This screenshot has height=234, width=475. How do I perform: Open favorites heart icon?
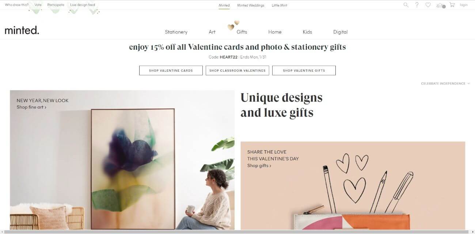point(428,5)
